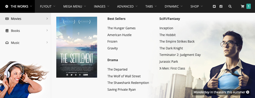
Task: Open the Saving Private Ryan link
Action: point(121,90)
